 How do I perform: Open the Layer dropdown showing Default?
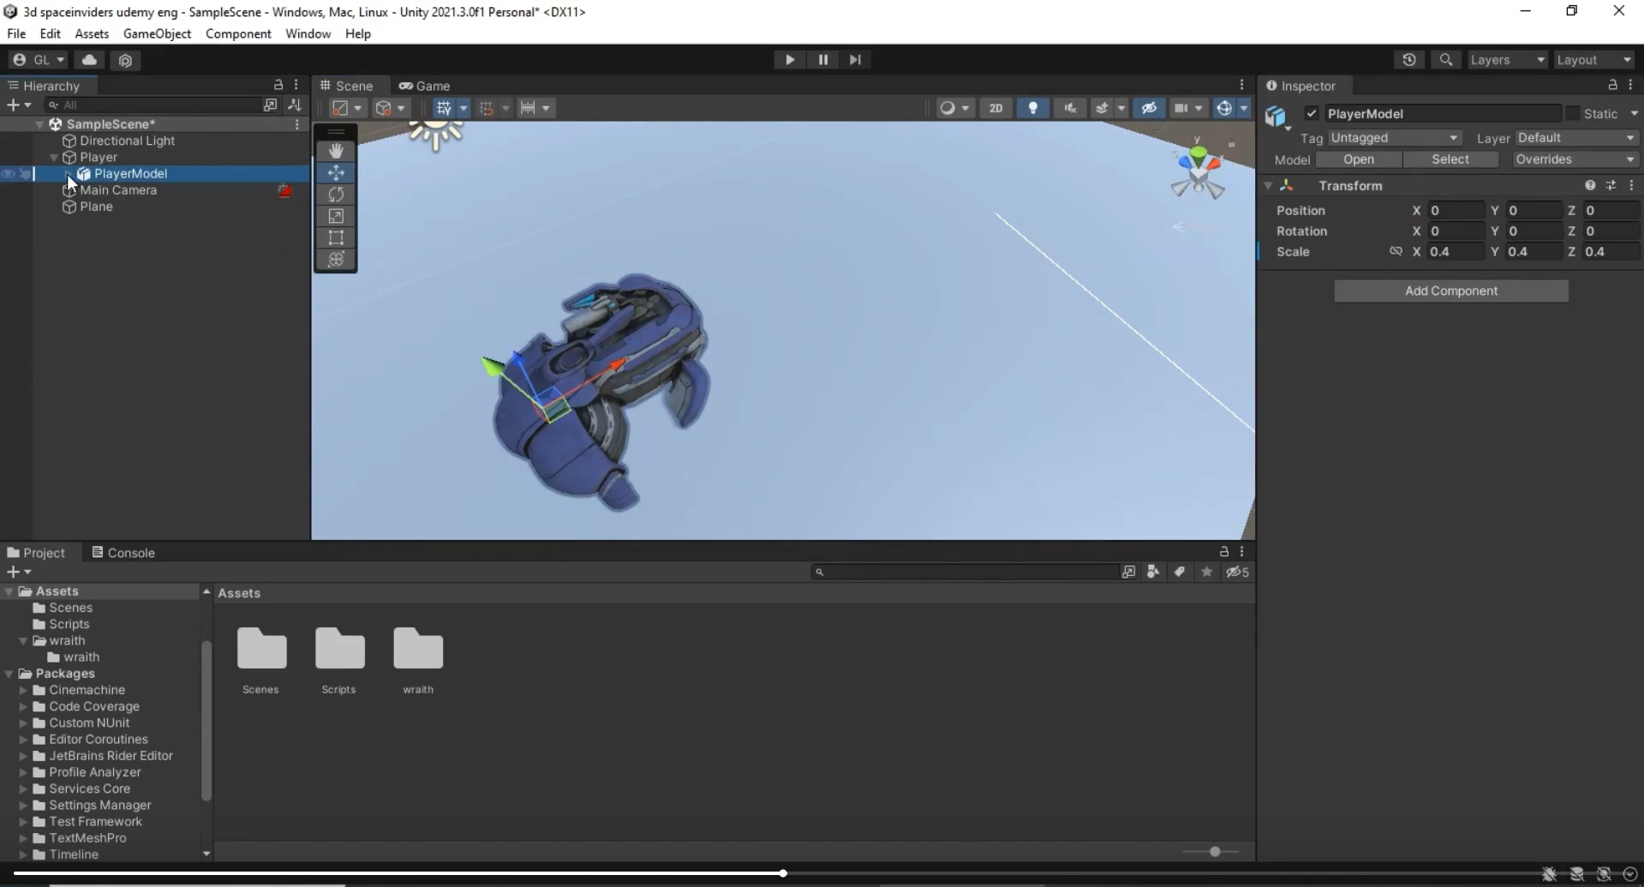click(x=1576, y=138)
